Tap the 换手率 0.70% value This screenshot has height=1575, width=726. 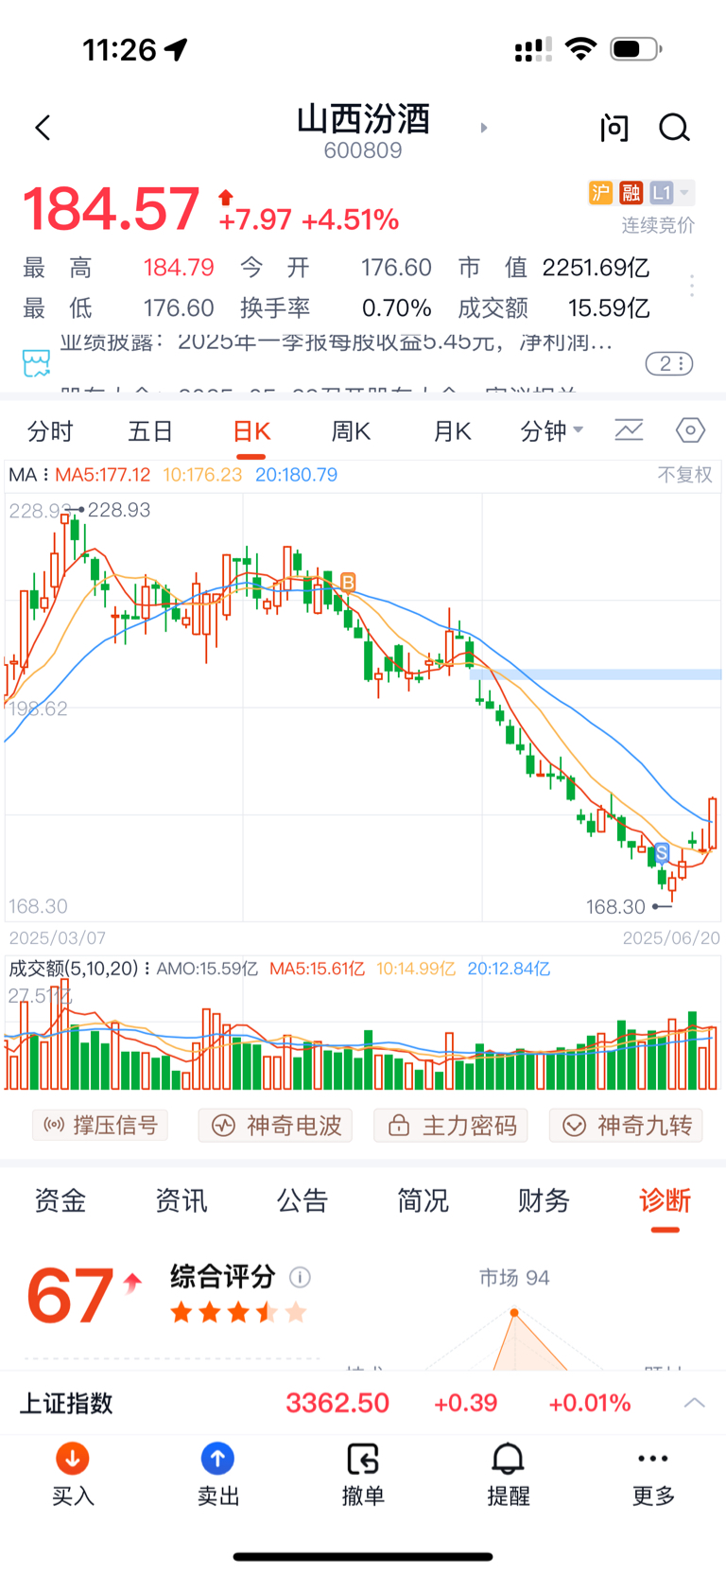click(396, 308)
